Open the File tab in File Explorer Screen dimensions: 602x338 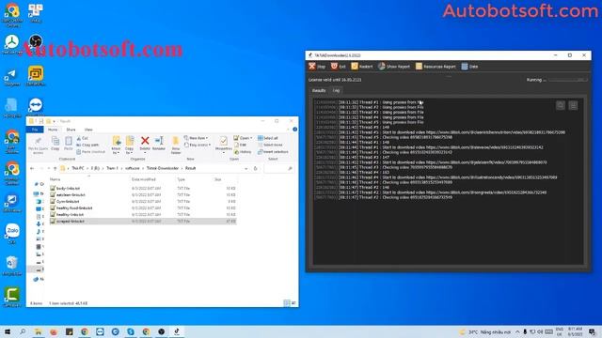[35, 130]
